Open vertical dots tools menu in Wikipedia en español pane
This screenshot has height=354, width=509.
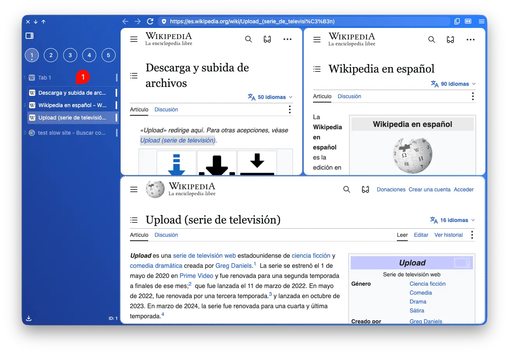(473, 96)
